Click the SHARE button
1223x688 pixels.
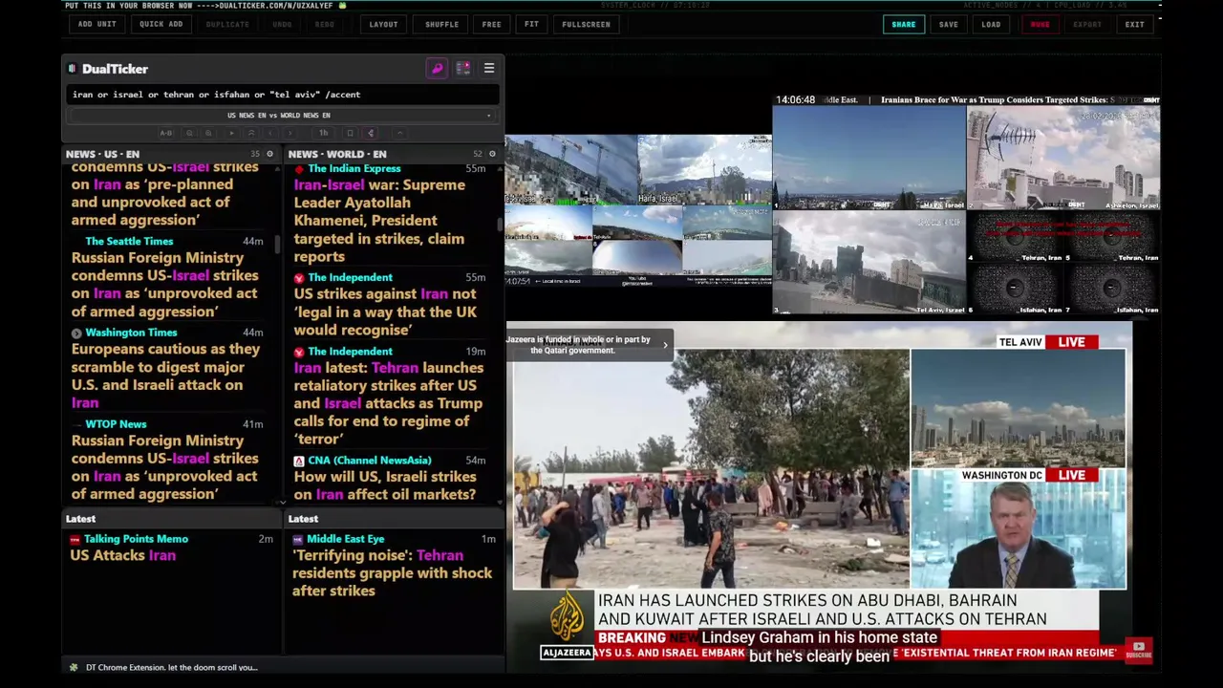903,24
